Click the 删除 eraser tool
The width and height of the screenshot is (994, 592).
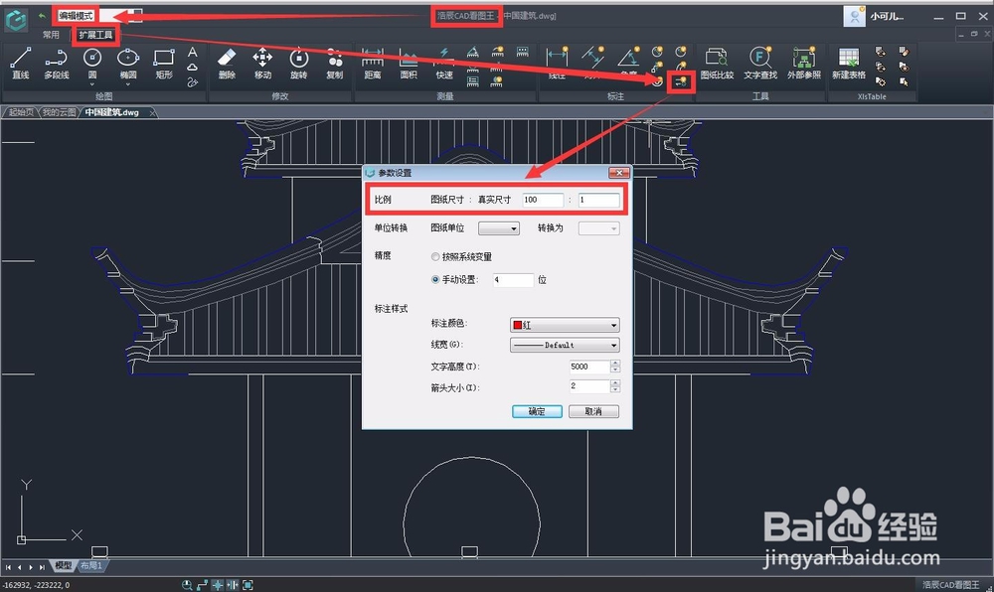coord(227,64)
